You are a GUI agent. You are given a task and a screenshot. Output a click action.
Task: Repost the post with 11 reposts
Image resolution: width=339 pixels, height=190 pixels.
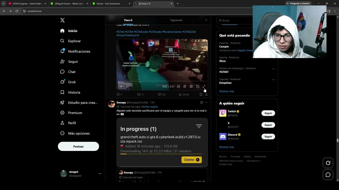140,94
